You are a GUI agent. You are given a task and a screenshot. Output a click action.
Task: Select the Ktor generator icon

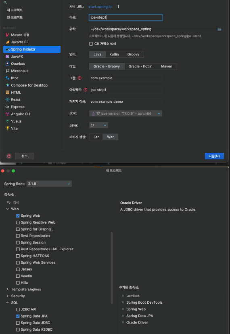pos(7,78)
